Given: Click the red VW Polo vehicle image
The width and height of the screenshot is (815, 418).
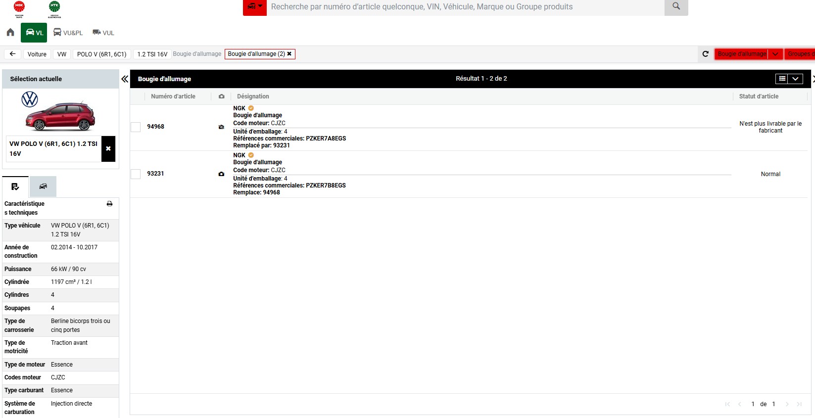Looking at the screenshot, I should coord(60,116).
